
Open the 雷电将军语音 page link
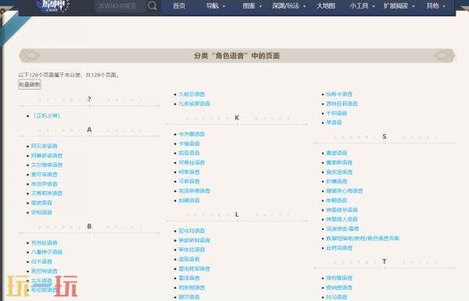pyautogui.click(x=194, y=268)
